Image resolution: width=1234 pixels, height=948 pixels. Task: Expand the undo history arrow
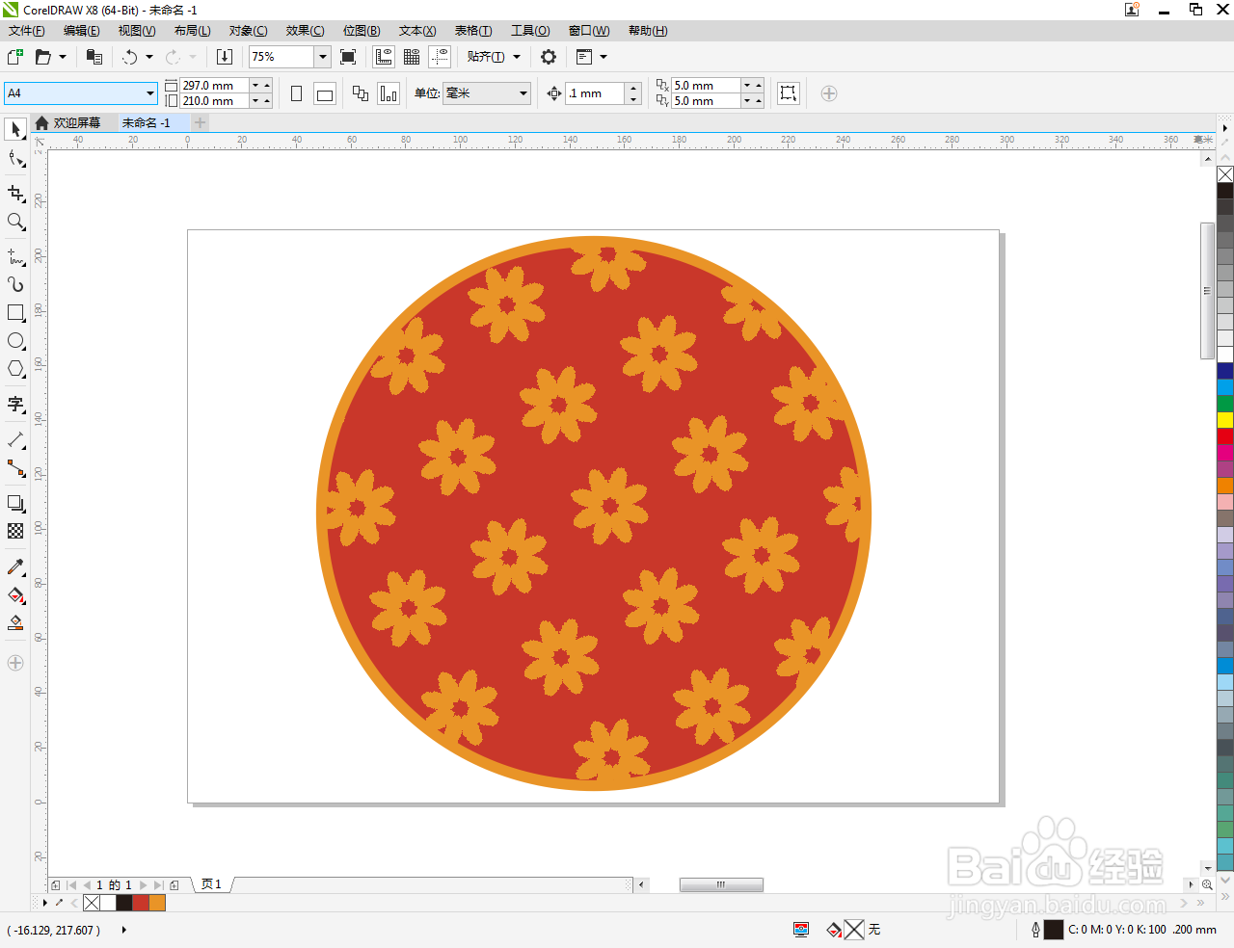click(148, 57)
